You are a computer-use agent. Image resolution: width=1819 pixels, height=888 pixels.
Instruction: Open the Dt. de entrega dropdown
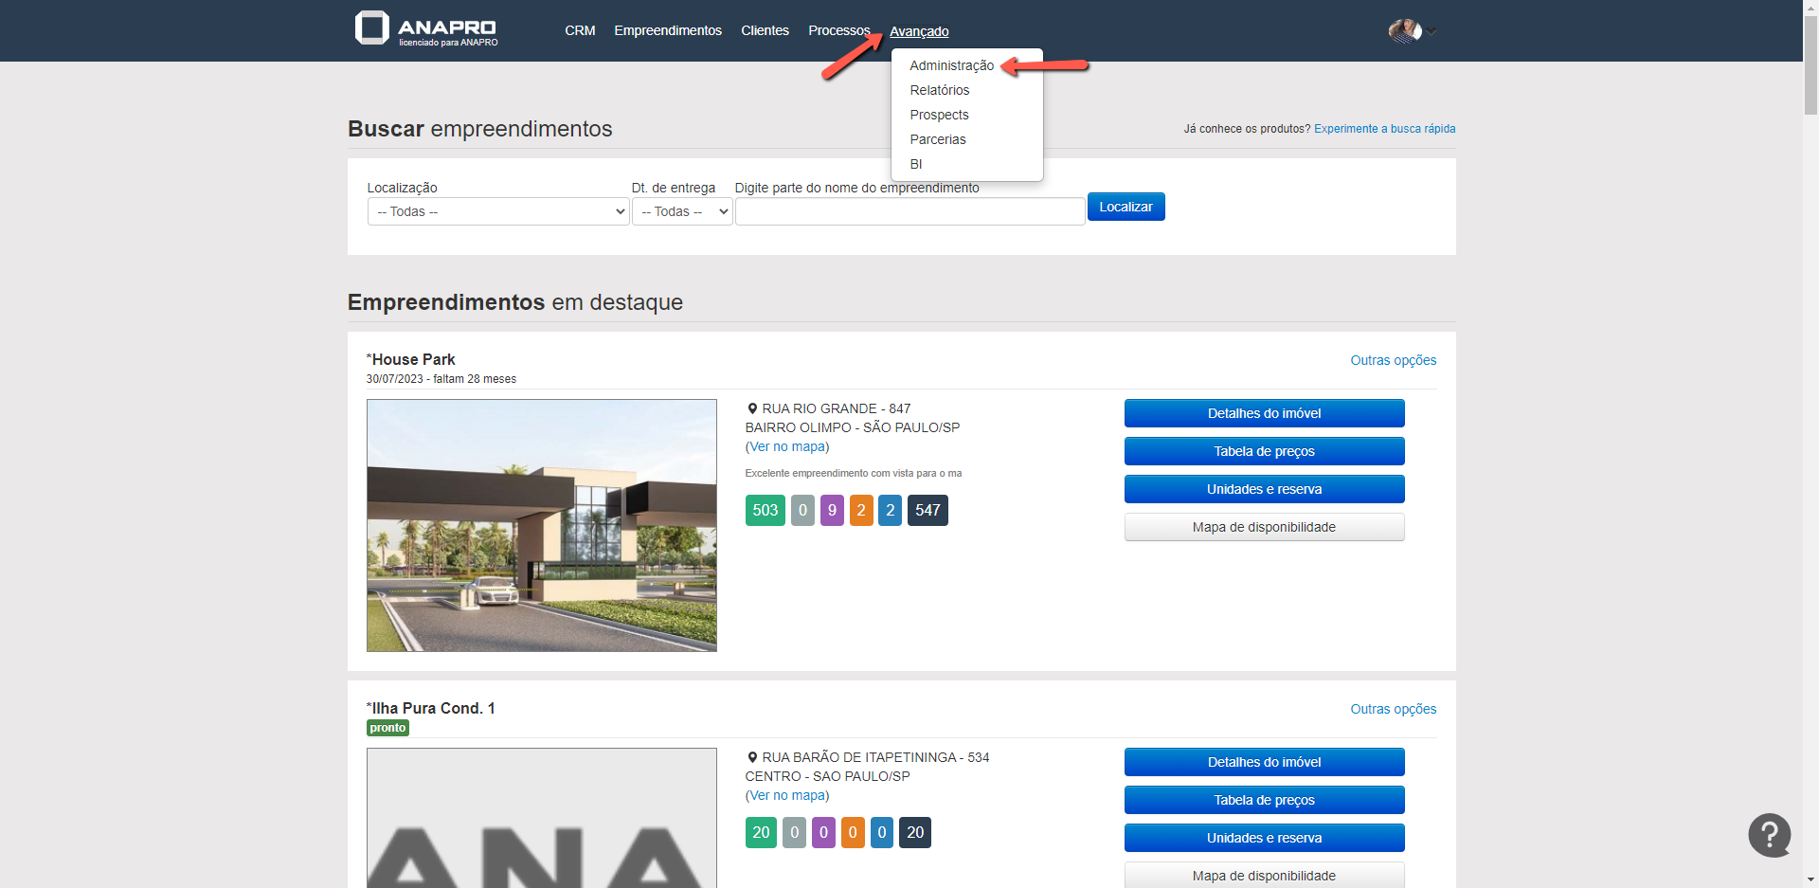tap(682, 211)
